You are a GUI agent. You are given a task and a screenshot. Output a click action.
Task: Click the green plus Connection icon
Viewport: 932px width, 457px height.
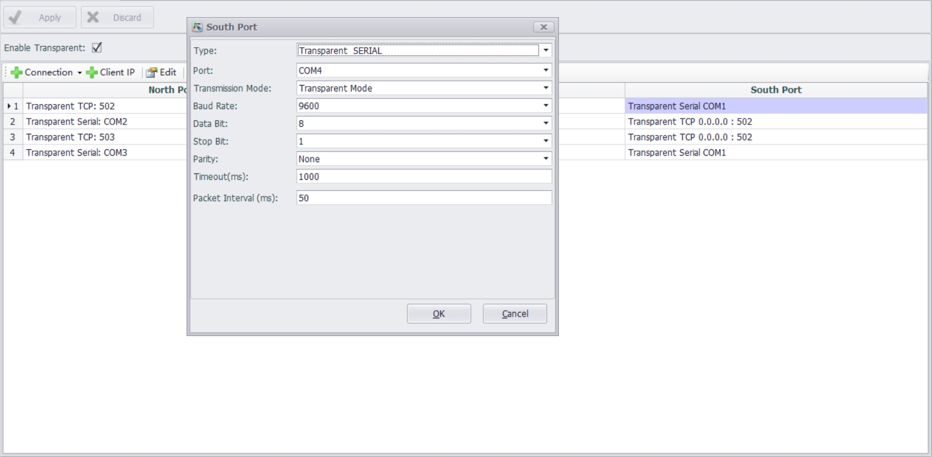17,73
